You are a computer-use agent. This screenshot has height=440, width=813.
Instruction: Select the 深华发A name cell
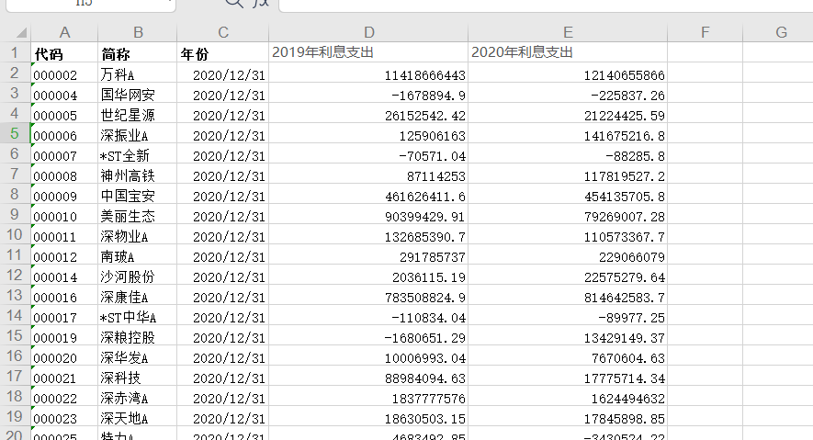tap(138, 355)
